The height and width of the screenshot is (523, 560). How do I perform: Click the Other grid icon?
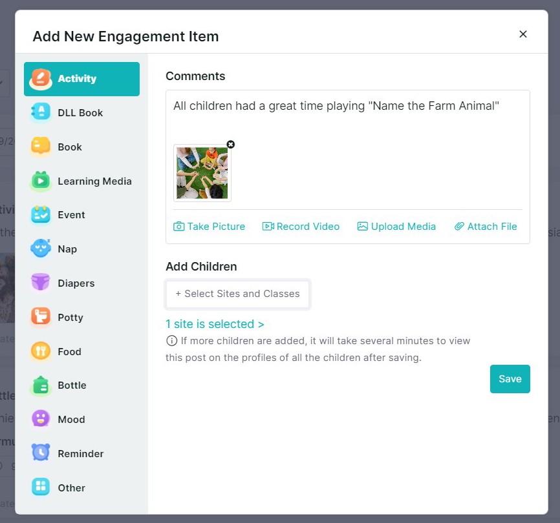click(41, 487)
